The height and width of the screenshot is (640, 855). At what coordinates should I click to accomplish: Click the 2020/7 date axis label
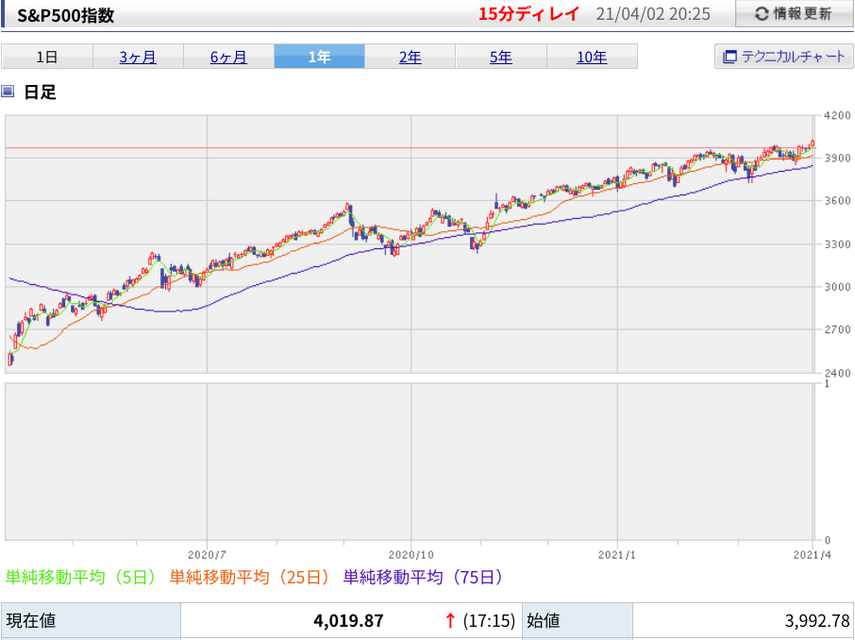207,555
